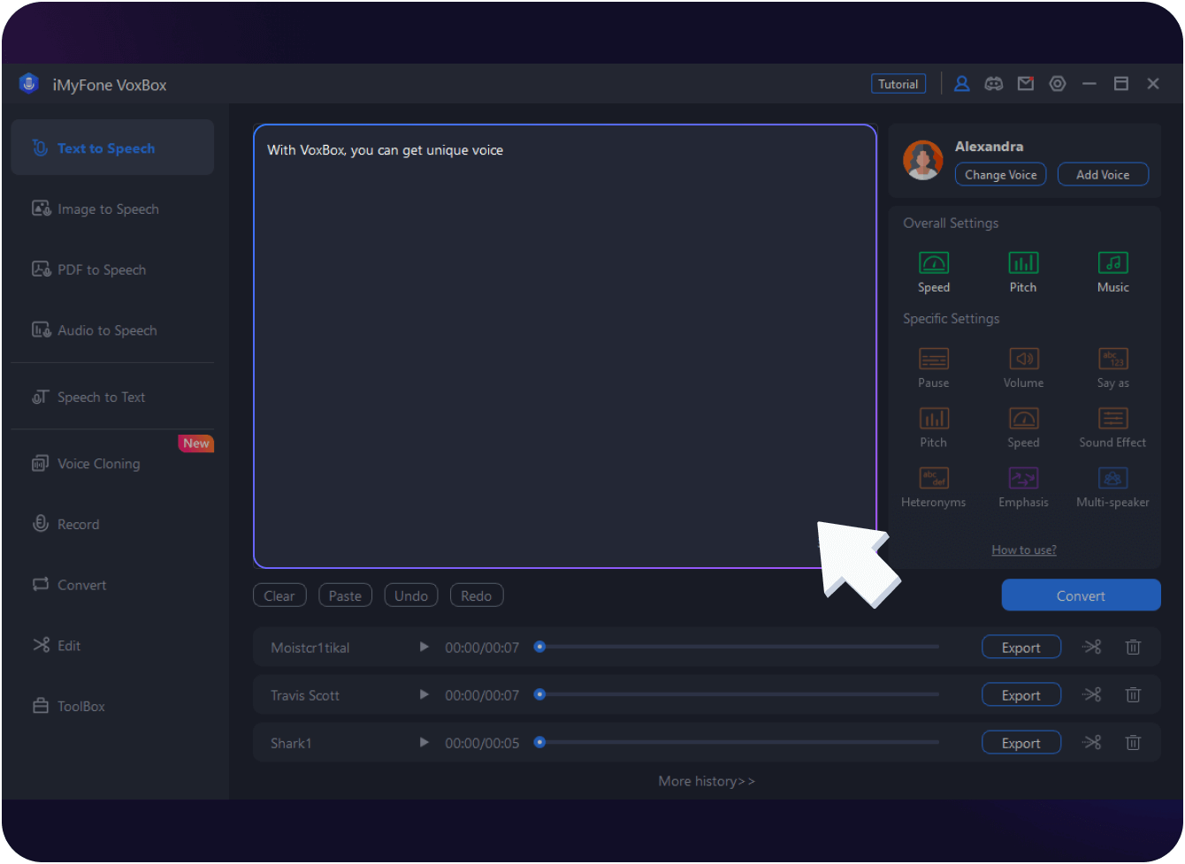Click the blue Convert button
The width and height of the screenshot is (1185, 864).
tap(1081, 595)
